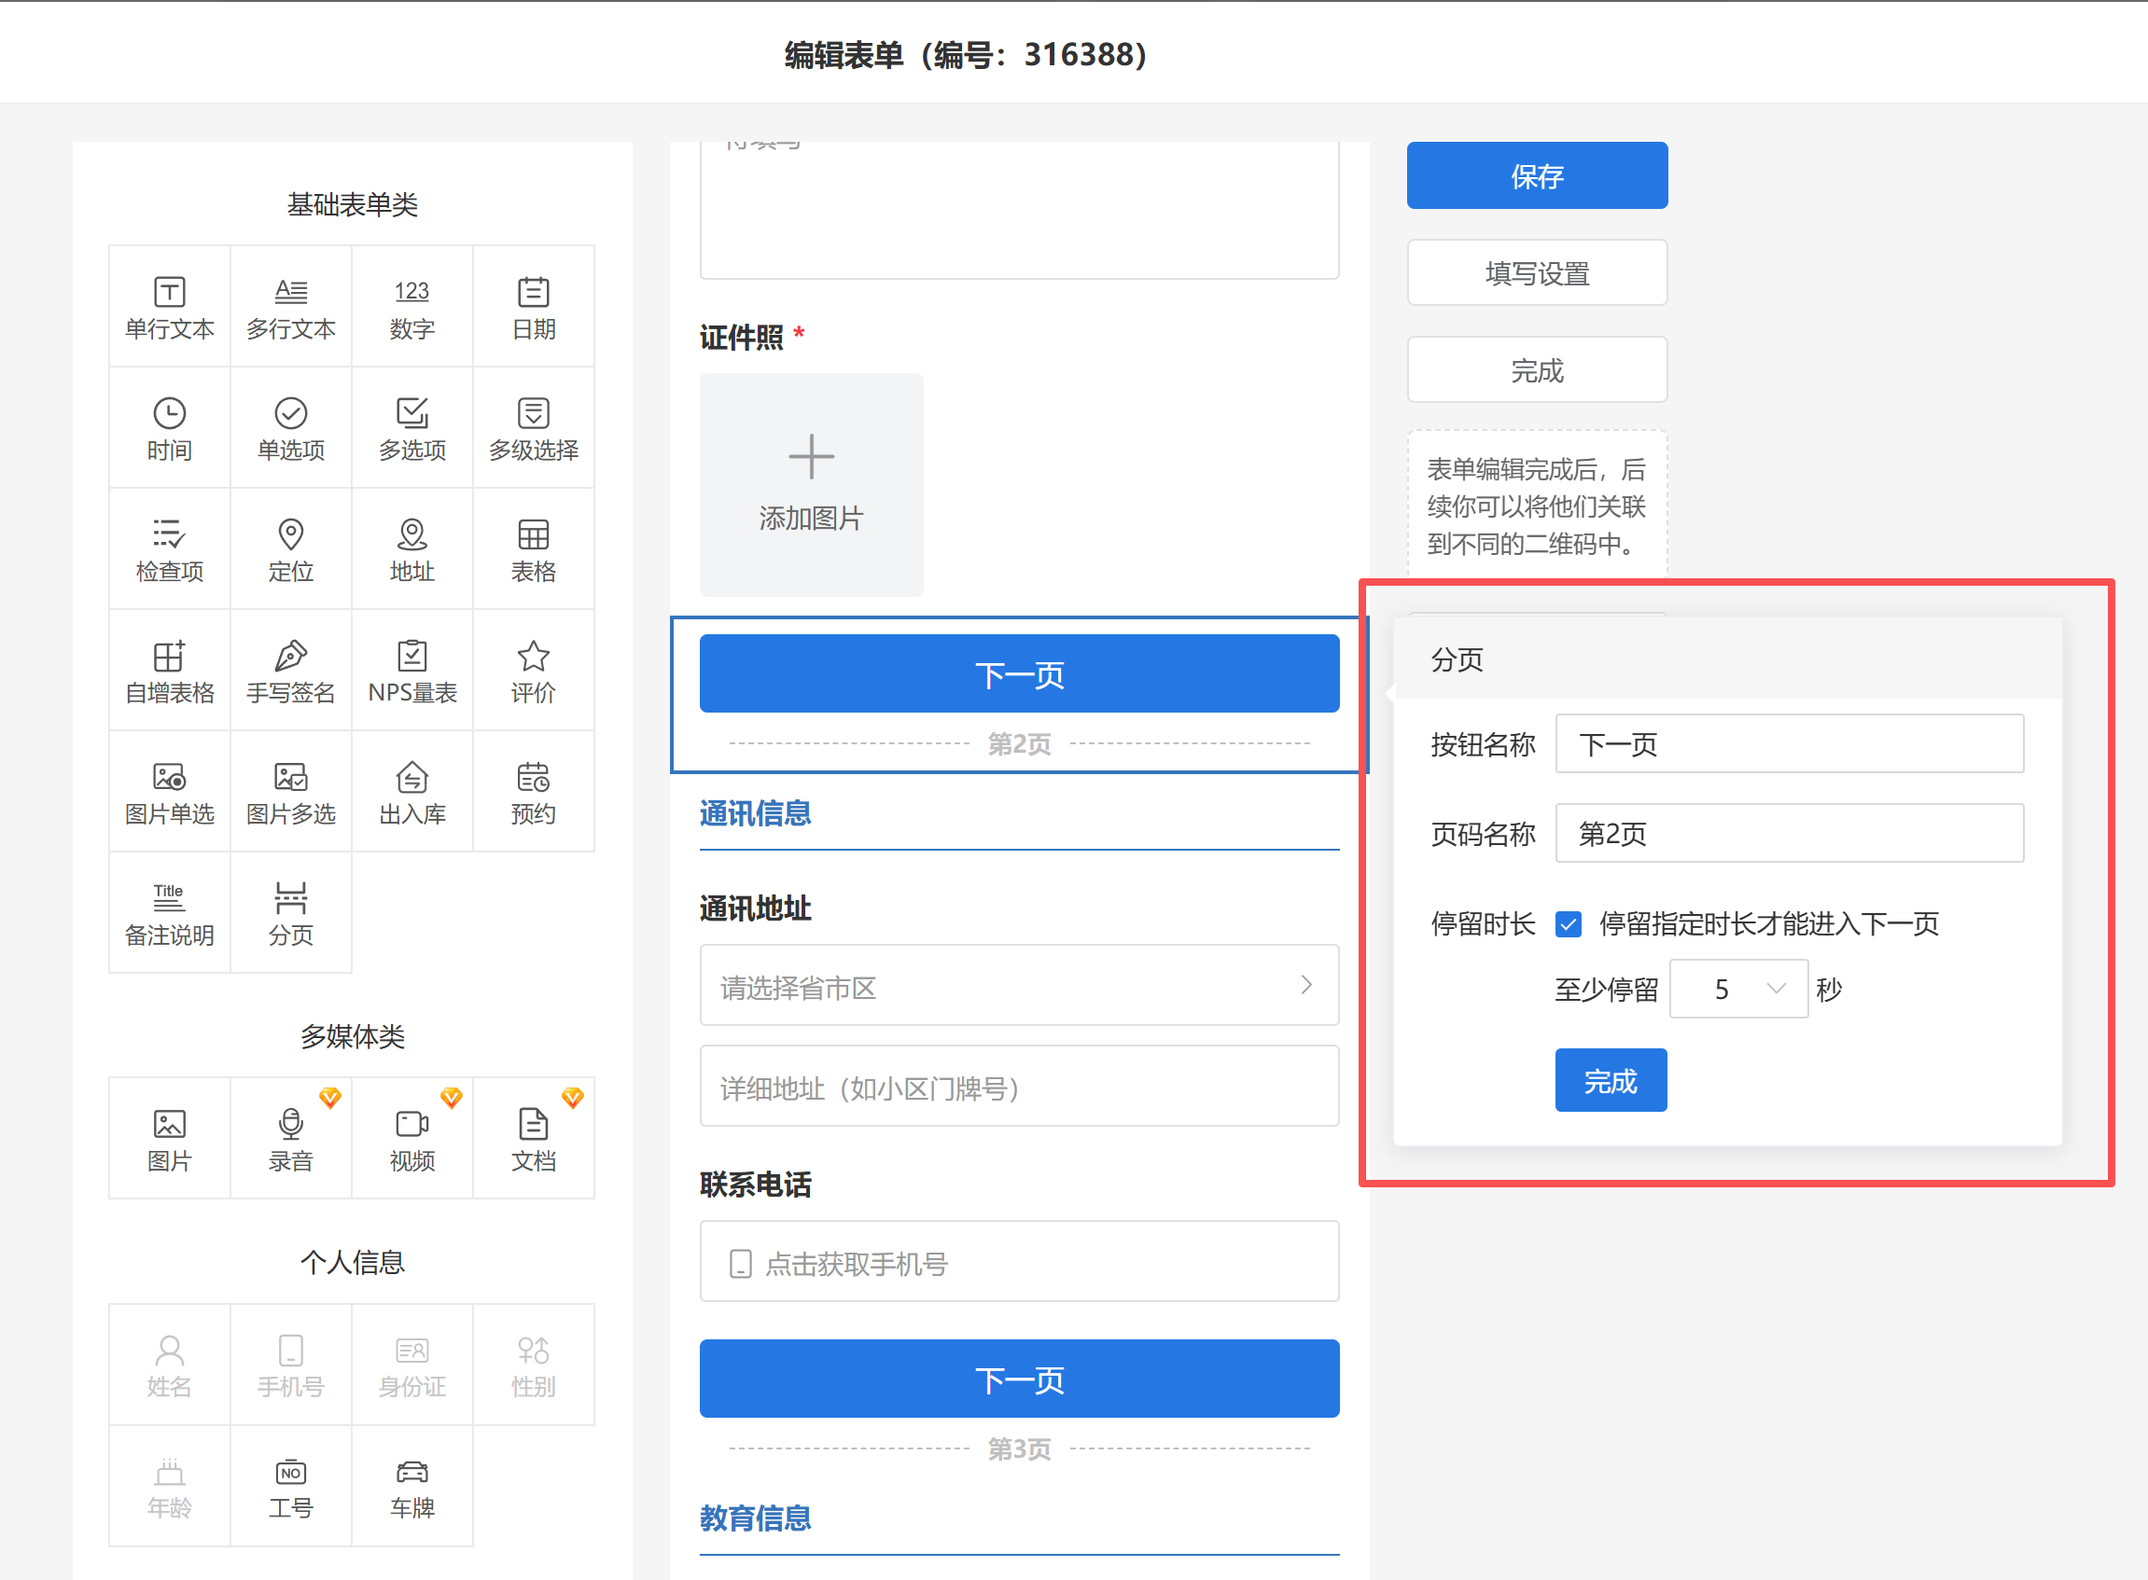
Task: Click the 教育信息 section heading
Action: coord(755,1518)
